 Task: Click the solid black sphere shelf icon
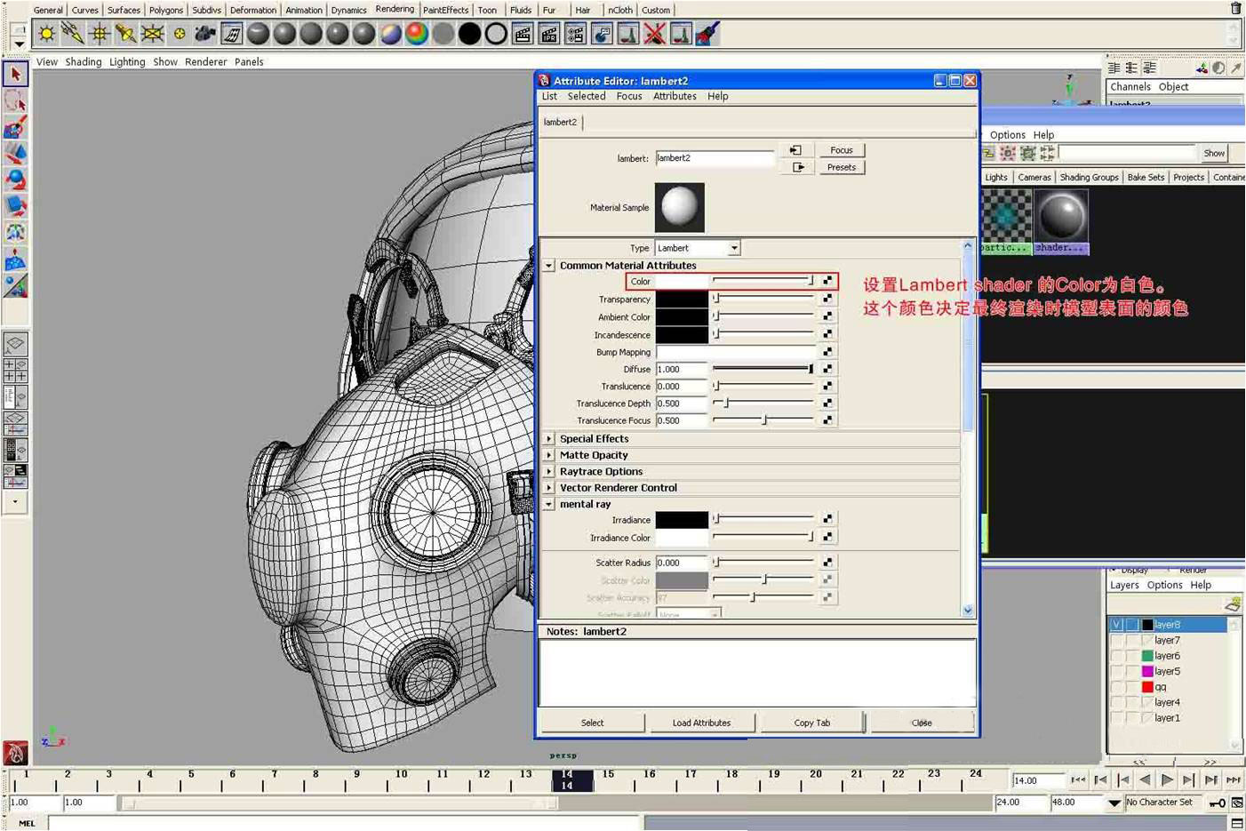click(x=469, y=35)
